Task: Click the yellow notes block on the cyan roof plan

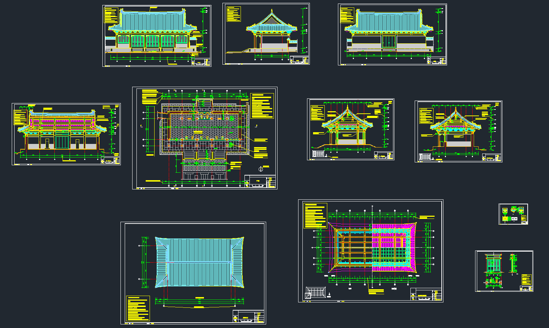Action: click(138, 308)
